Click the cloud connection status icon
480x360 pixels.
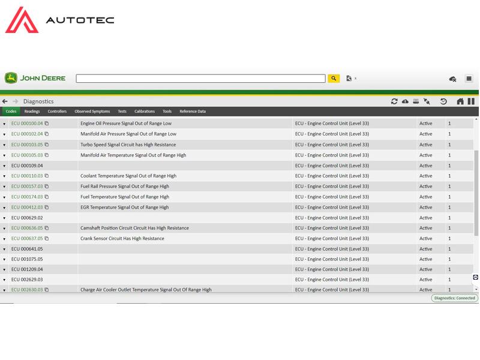(453, 79)
